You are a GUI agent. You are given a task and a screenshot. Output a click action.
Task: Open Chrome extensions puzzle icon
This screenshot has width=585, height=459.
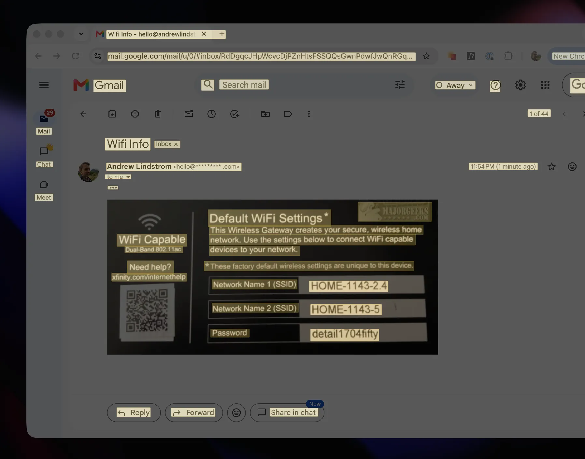(508, 56)
